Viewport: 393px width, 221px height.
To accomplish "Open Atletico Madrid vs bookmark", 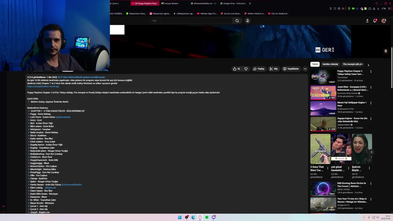I will point(254,14).
